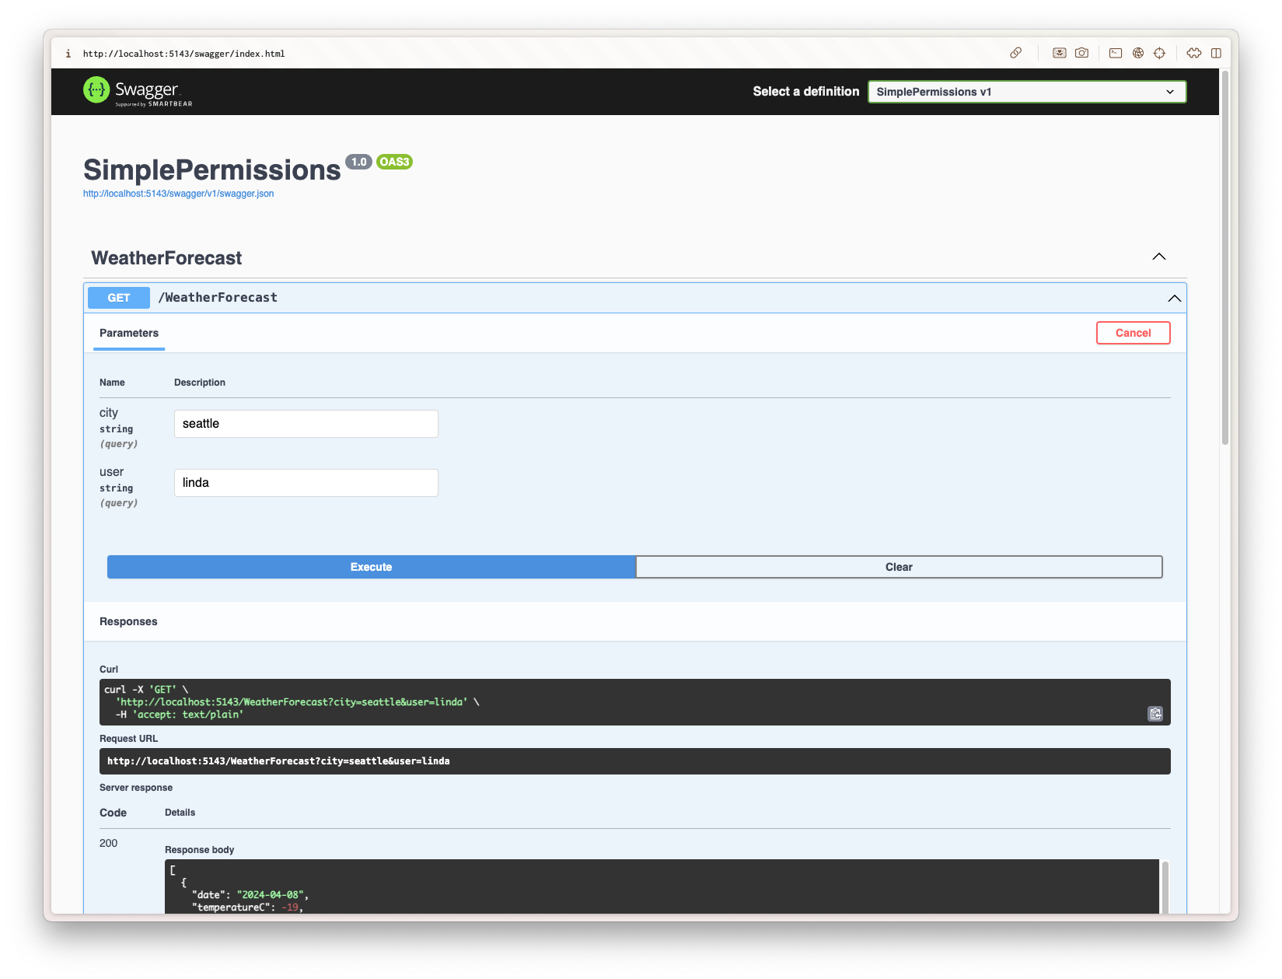Click the red Cancel button
This screenshot has height=979, width=1282.
[x=1133, y=333]
